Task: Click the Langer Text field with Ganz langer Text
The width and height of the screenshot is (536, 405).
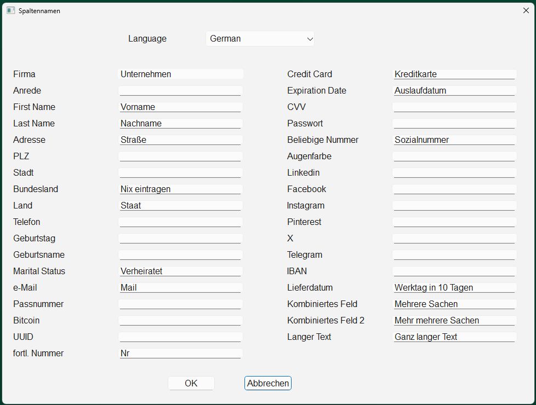Action: click(454, 337)
